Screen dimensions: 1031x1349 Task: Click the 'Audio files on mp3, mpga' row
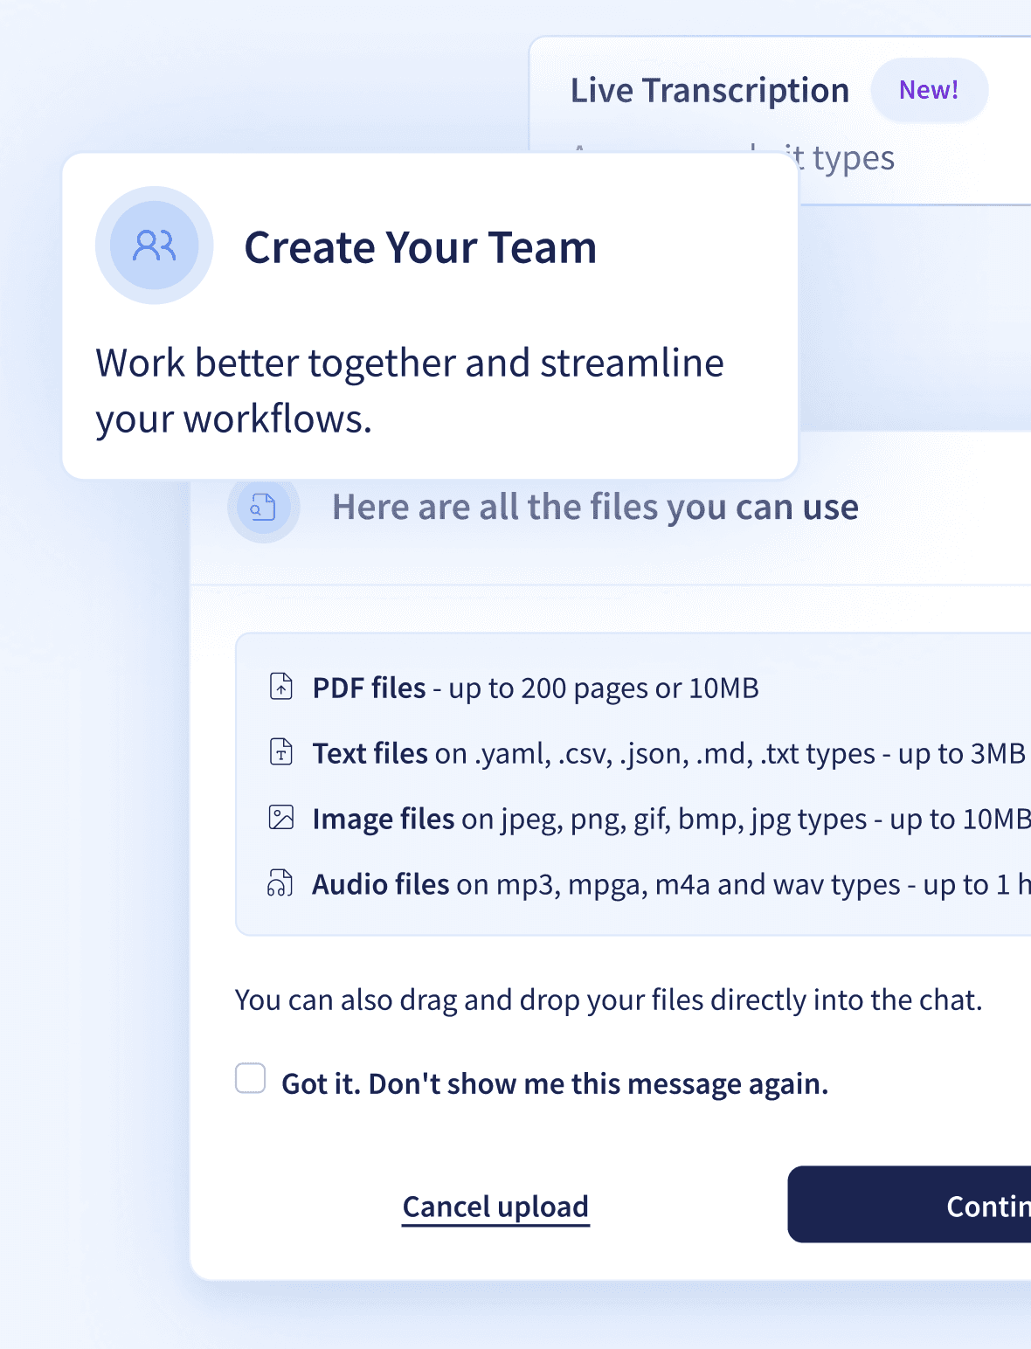coord(671,885)
